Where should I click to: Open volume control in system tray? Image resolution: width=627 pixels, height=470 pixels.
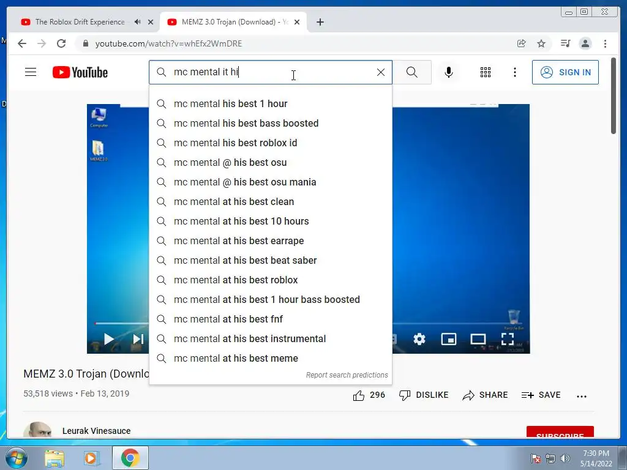point(565,458)
